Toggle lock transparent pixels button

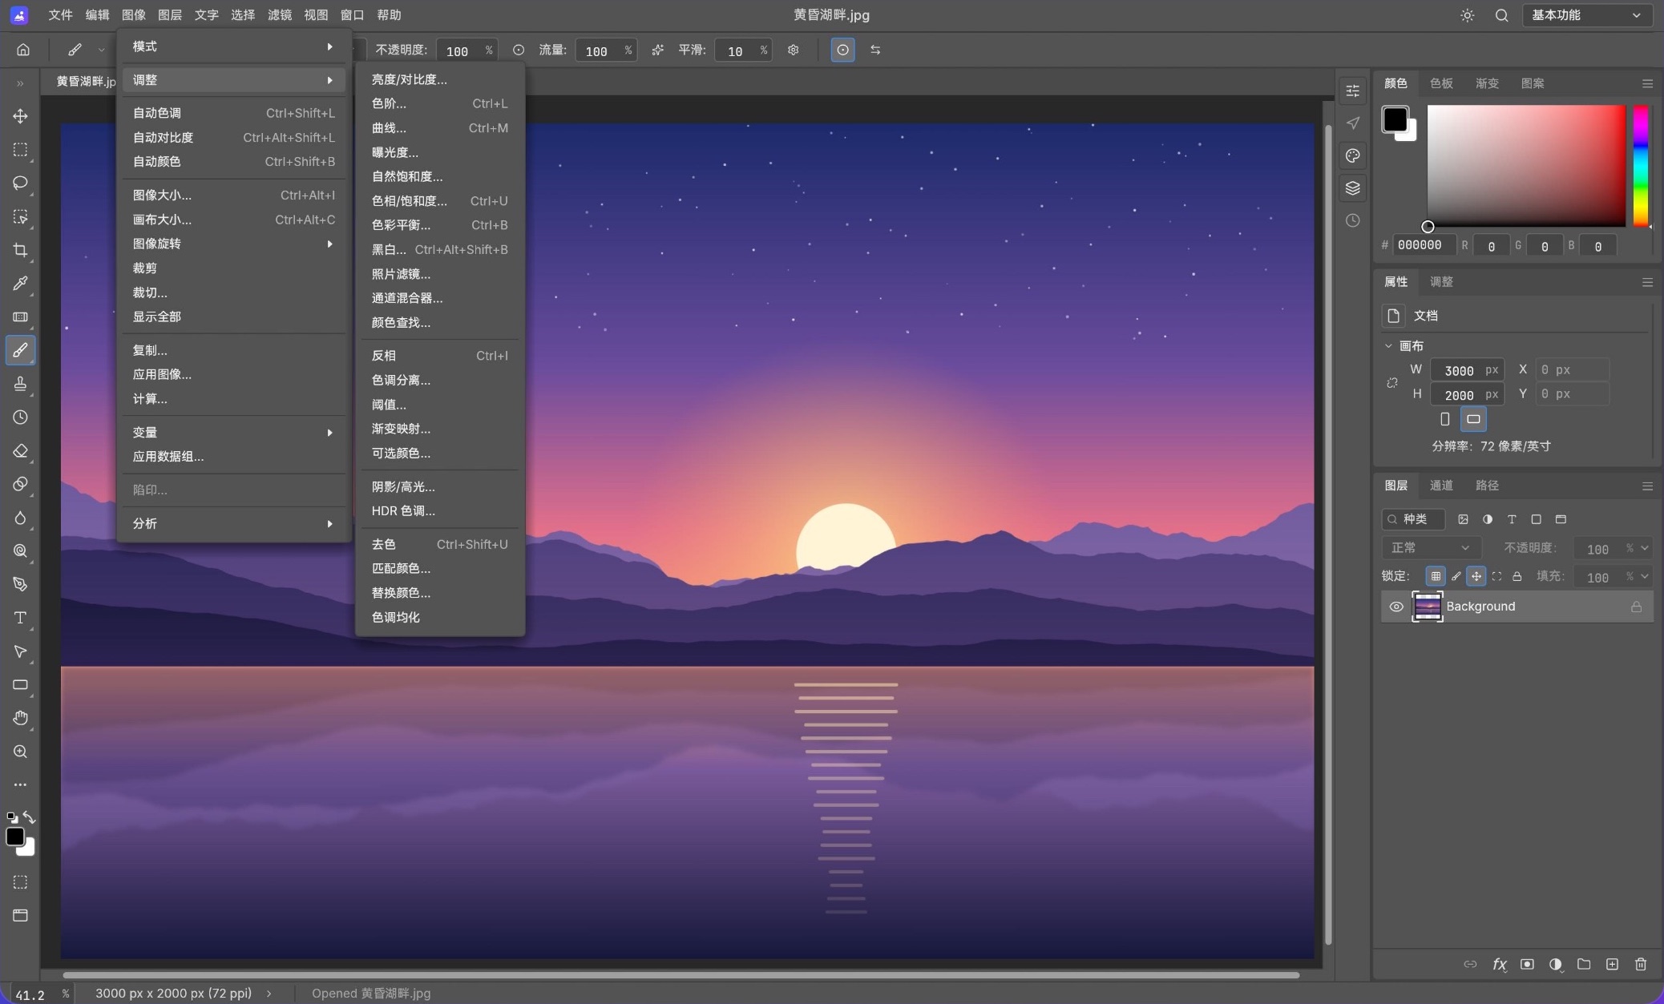tap(1436, 576)
